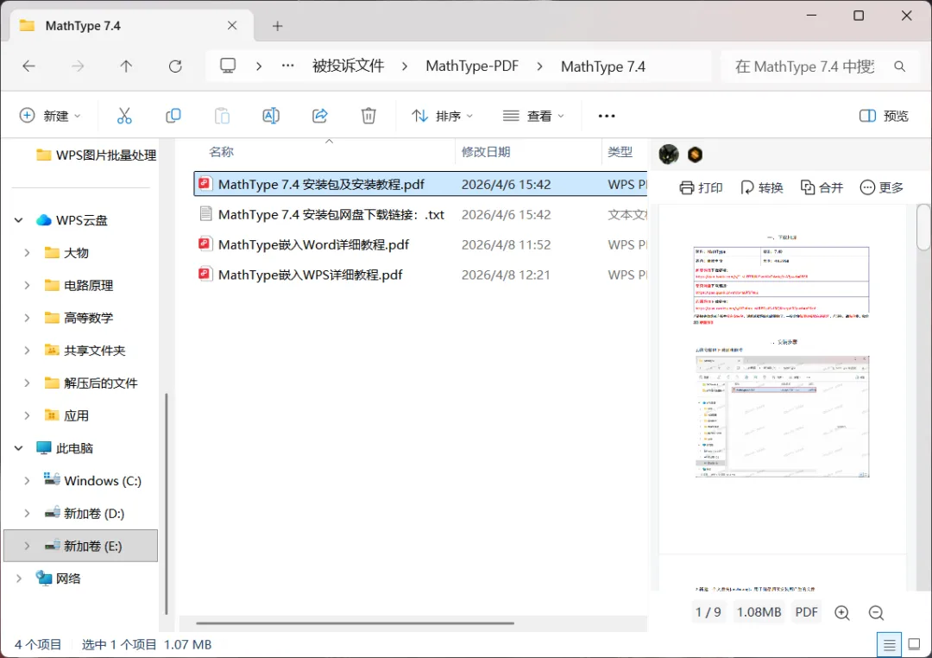Expand the 电路原理 folder

27,286
